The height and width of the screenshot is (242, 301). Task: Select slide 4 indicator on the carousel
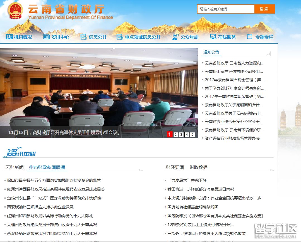(x=187, y=134)
